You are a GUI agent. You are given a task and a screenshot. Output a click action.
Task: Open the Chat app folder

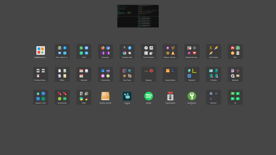tap(84, 51)
